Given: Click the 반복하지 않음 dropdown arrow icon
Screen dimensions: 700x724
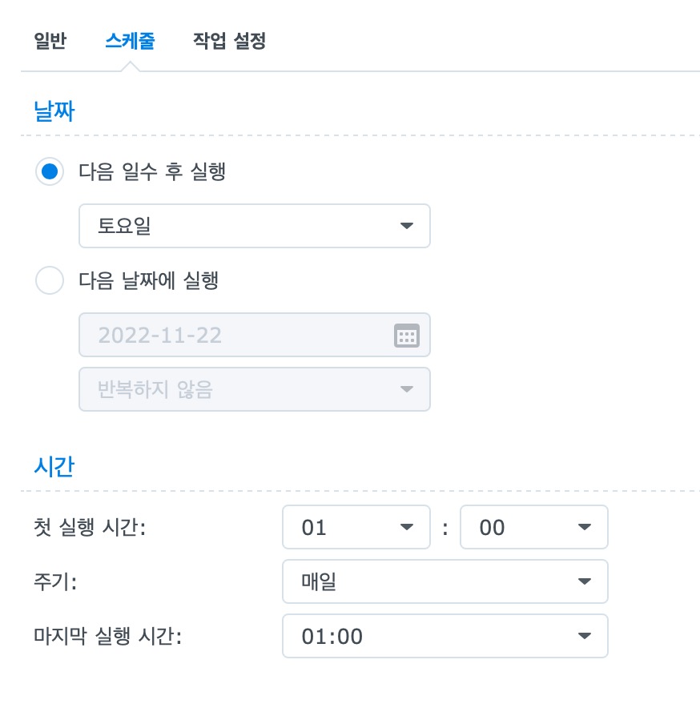Looking at the screenshot, I should pyautogui.click(x=406, y=389).
